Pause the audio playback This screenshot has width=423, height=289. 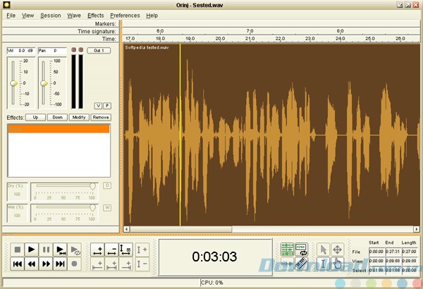tap(46, 250)
